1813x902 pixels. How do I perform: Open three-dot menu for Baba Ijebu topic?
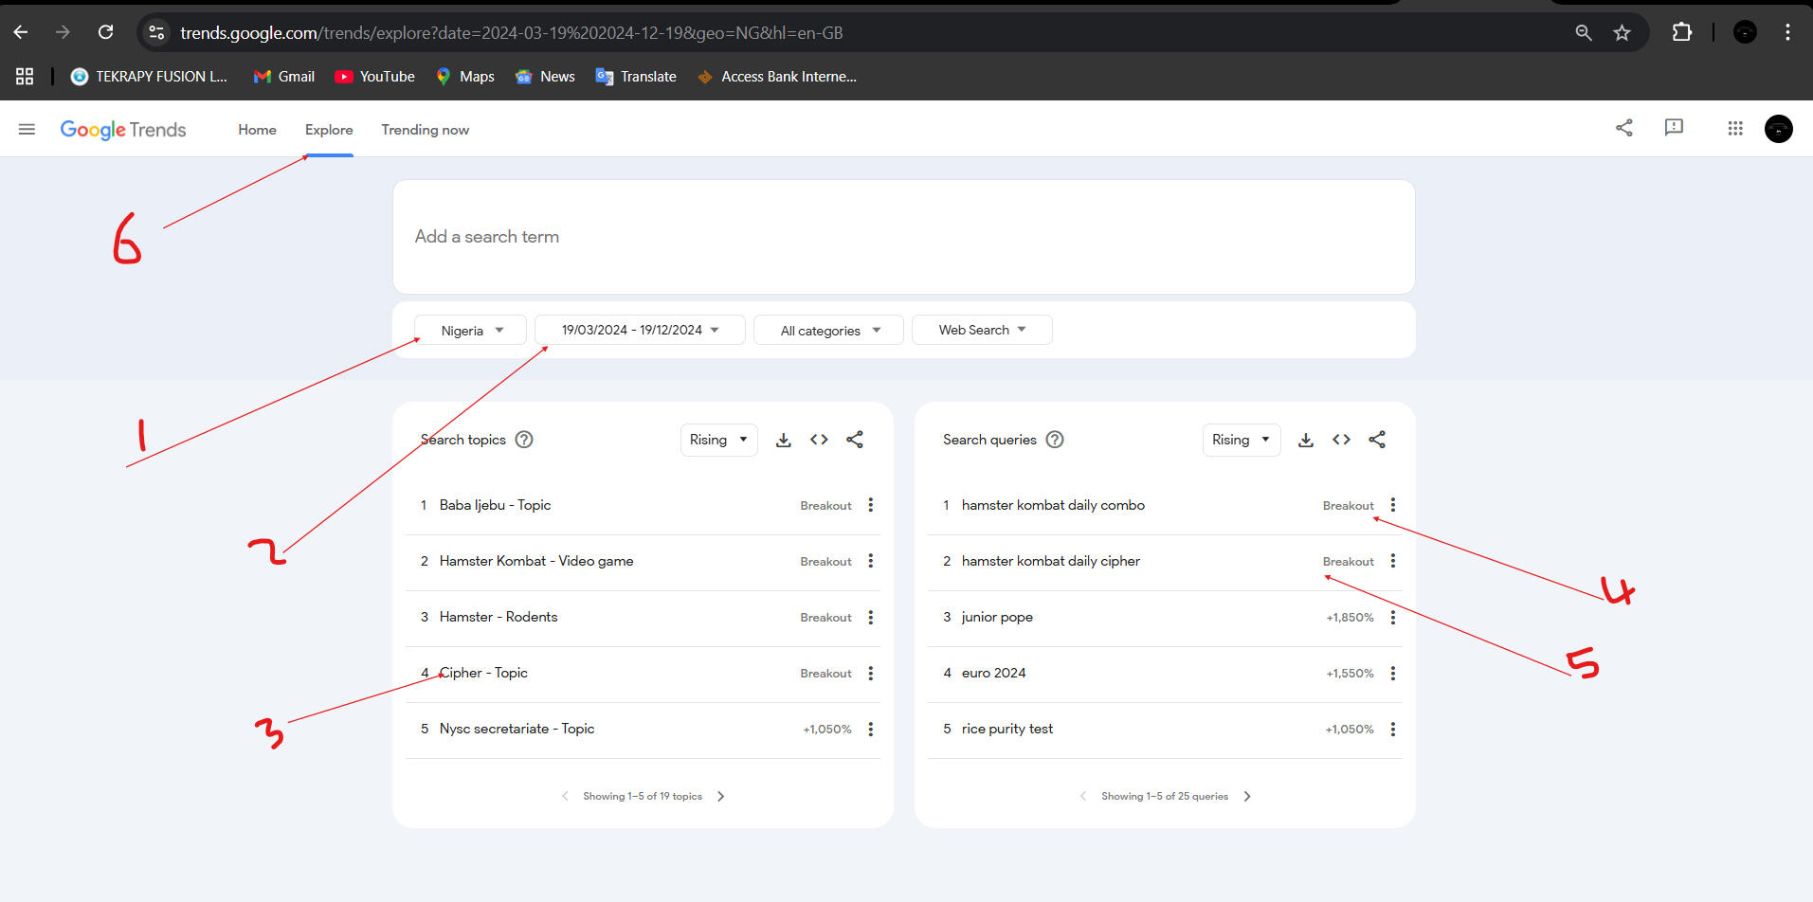[870, 505]
